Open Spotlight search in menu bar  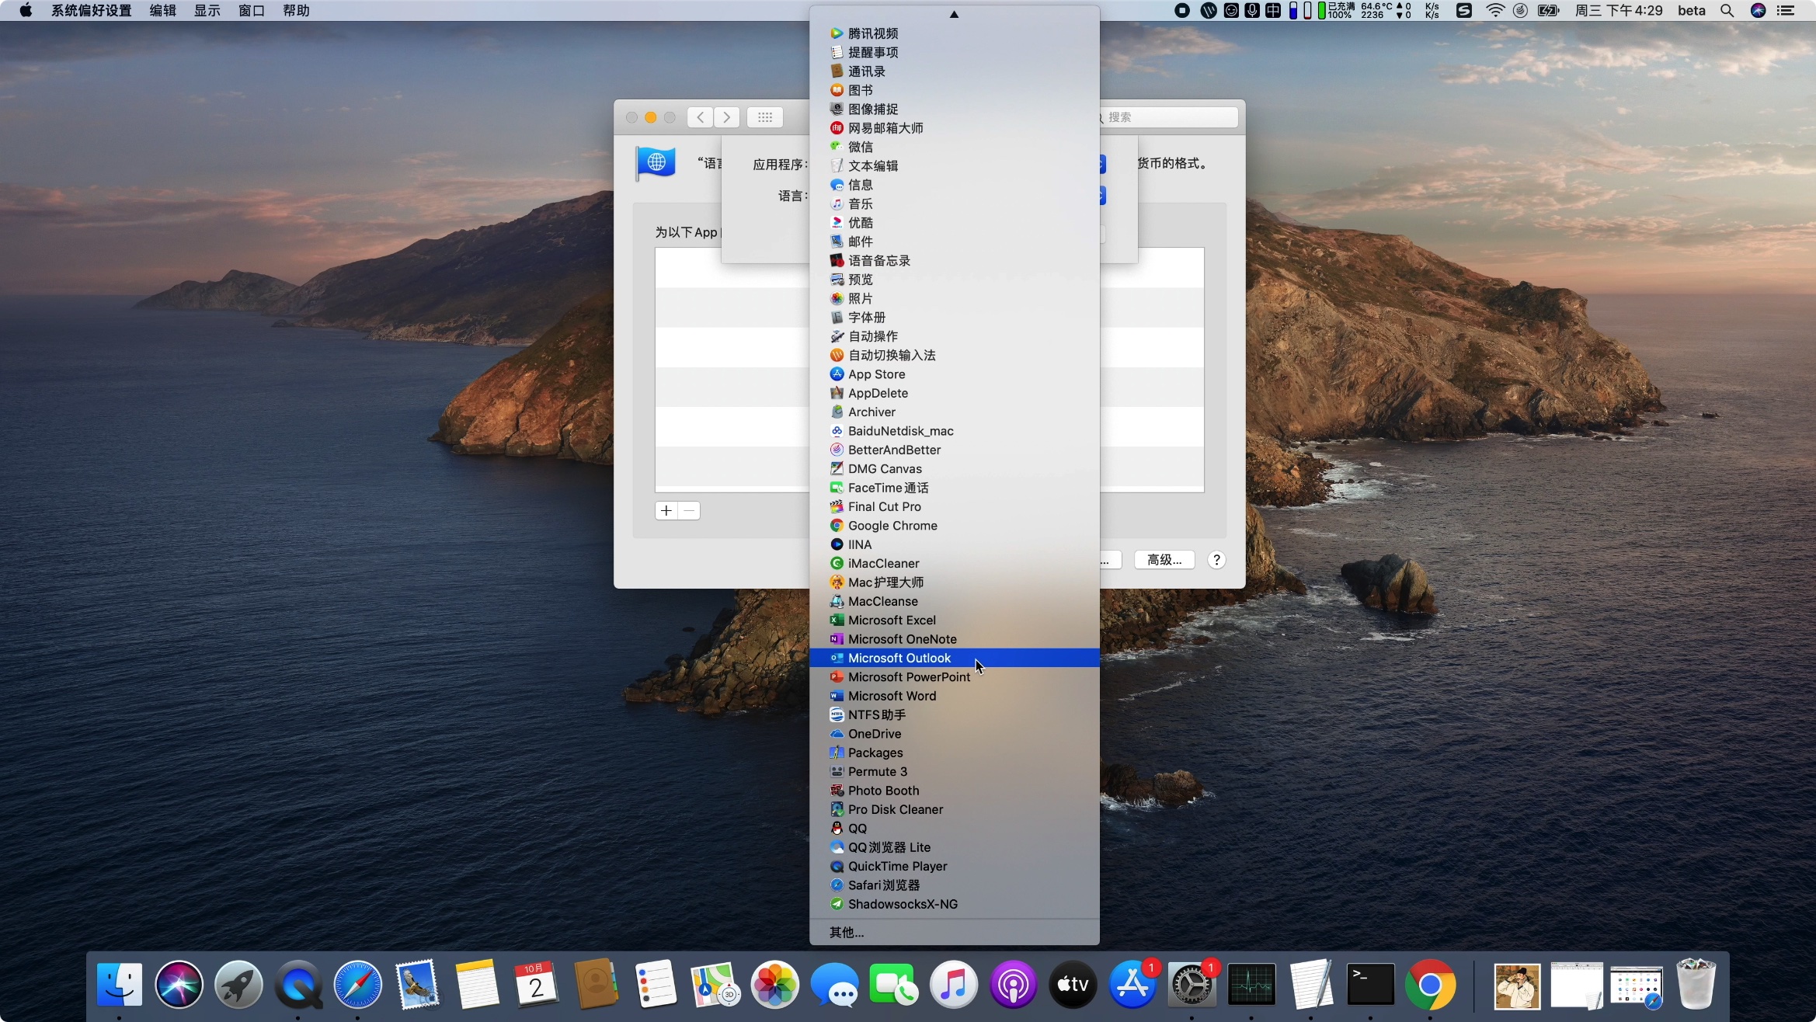pyautogui.click(x=1727, y=11)
